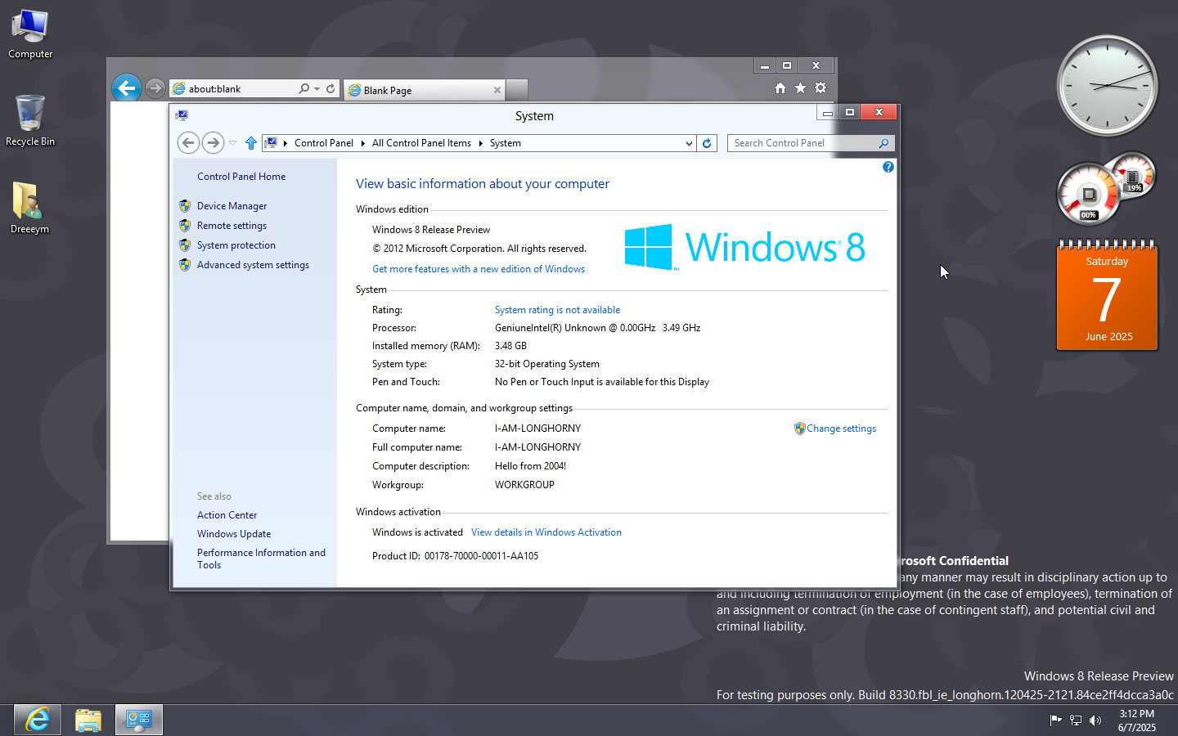Screen dimensions: 1178x736
Task: Open recent pages dropdown arrow
Action: coord(233,143)
